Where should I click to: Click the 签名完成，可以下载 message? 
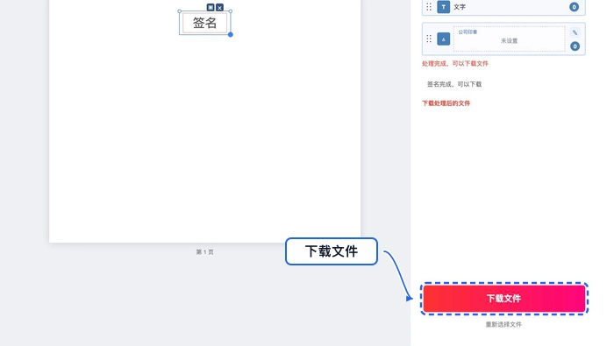[454, 84]
